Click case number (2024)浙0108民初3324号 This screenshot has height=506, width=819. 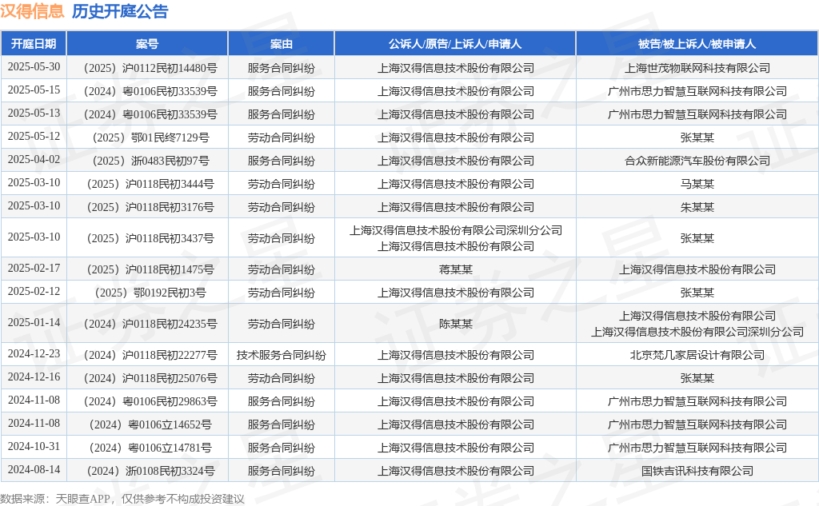click(150, 471)
